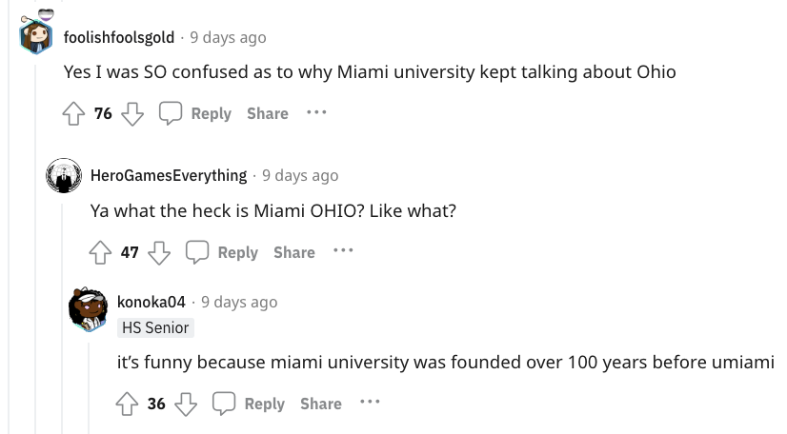The image size is (787, 434).
Task: Click reply speech bubble on foolishfoolsgold's comment
Action: [171, 113]
